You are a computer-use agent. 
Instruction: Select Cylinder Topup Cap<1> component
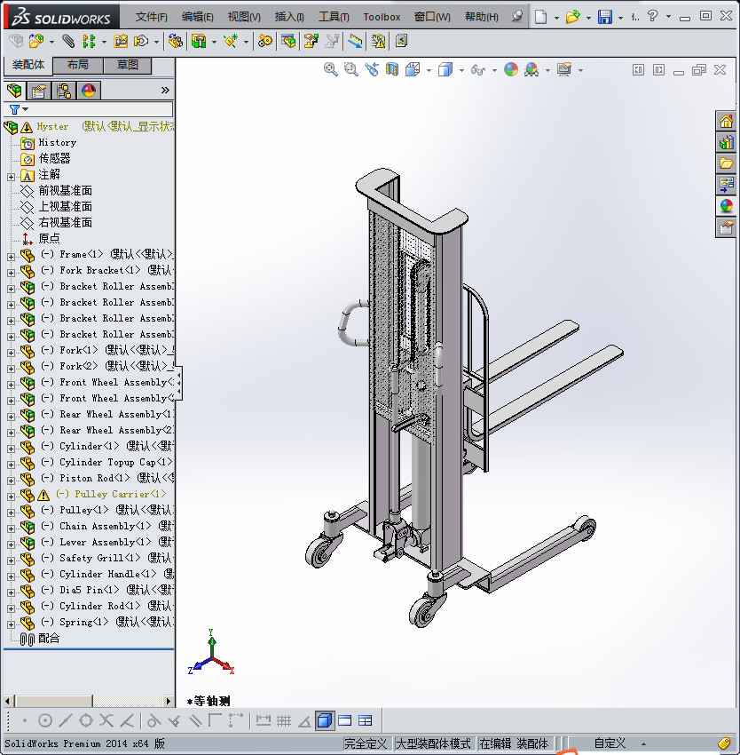click(115, 462)
